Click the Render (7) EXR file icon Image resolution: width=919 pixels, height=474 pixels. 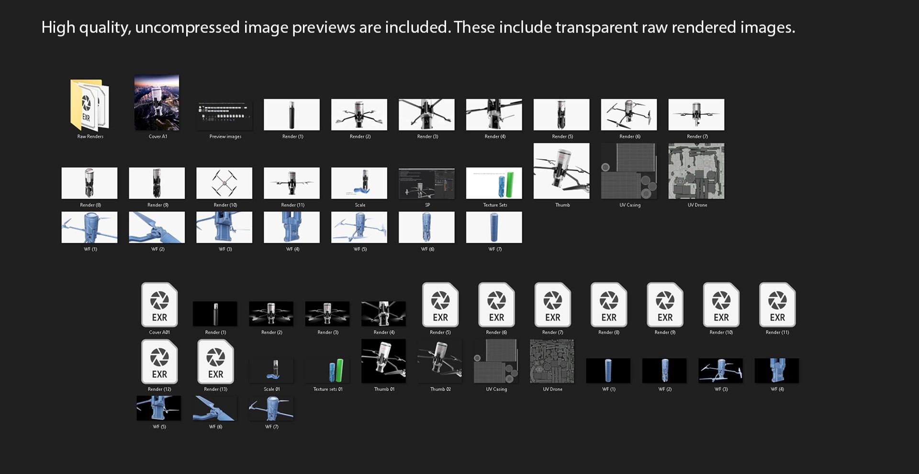(x=553, y=305)
